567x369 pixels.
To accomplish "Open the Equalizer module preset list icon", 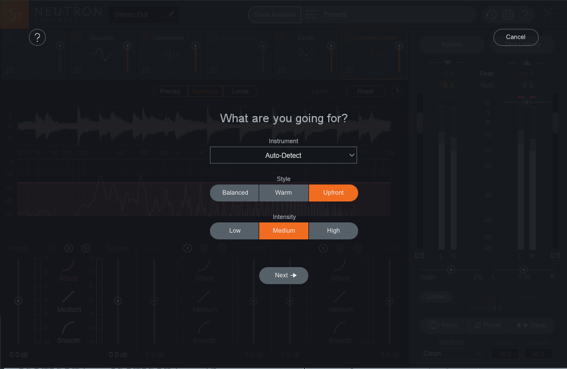I will (78, 70).
